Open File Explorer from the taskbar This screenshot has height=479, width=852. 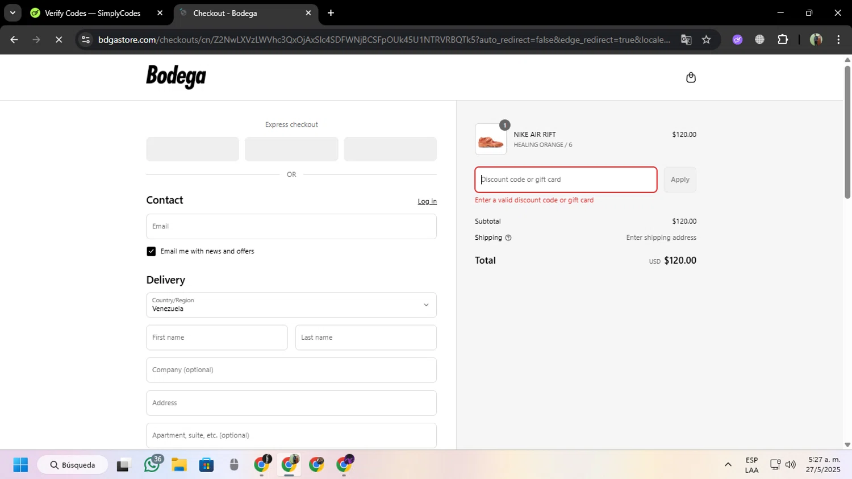179,465
